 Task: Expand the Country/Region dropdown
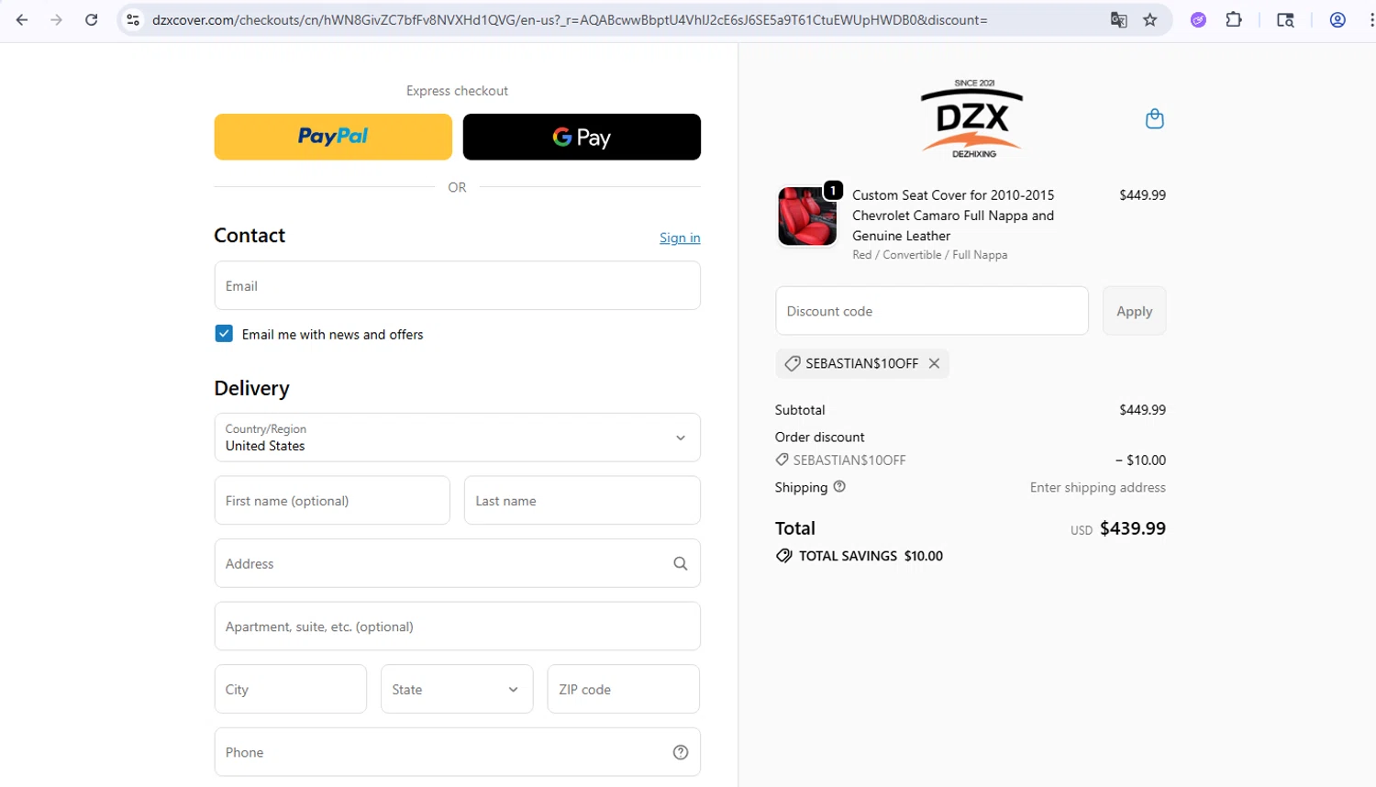[x=458, y=438]
